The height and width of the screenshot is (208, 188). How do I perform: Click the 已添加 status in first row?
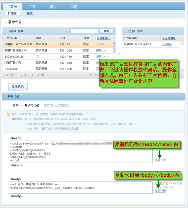pos(100,44)
